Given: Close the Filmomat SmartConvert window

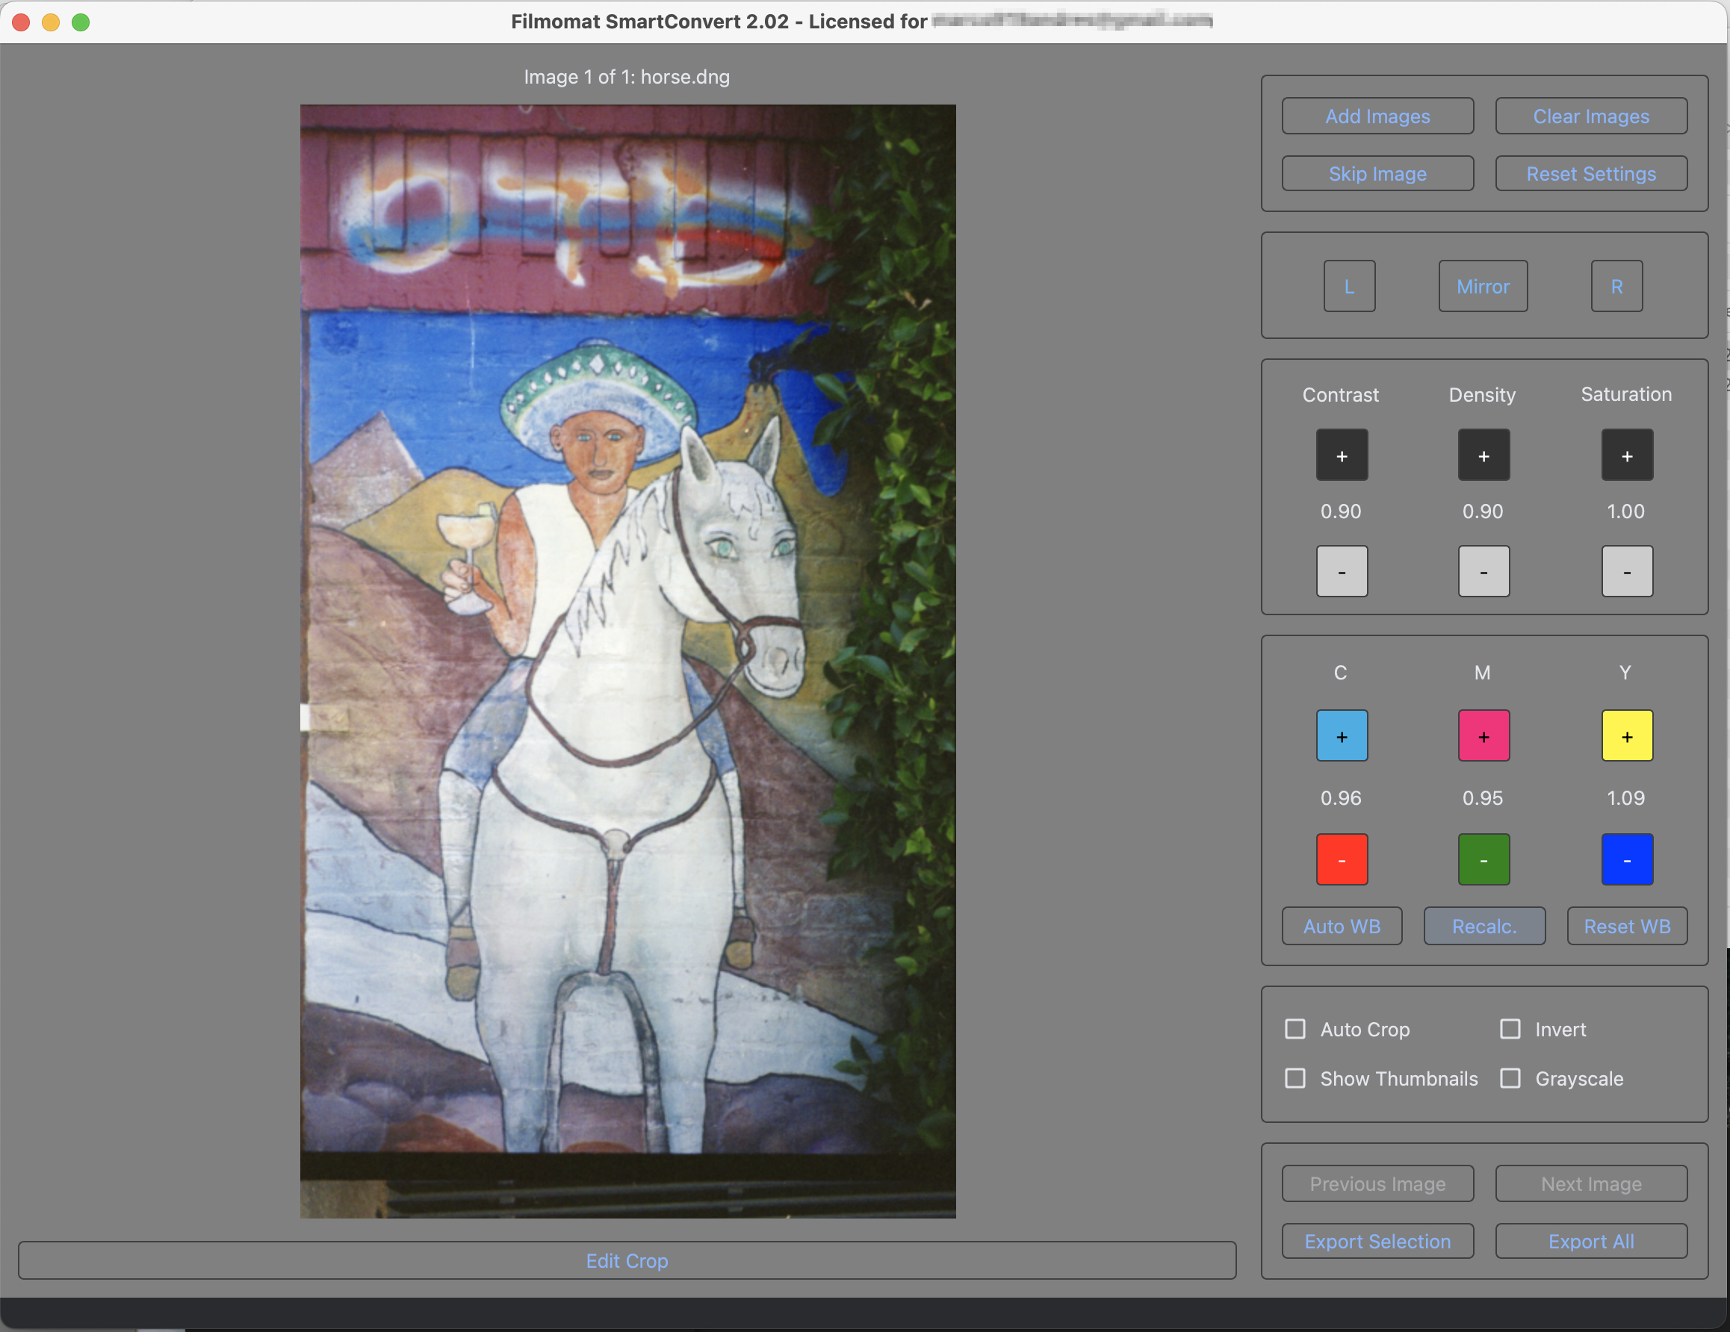Looking at the screenshot, I should 22,22.
